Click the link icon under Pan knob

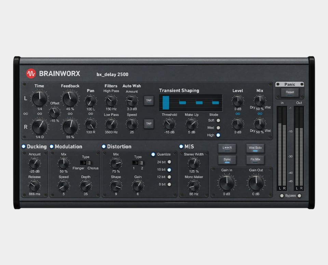[91, 114]
